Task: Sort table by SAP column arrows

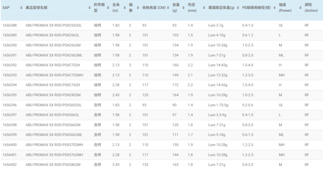Action: pos(21,8)
